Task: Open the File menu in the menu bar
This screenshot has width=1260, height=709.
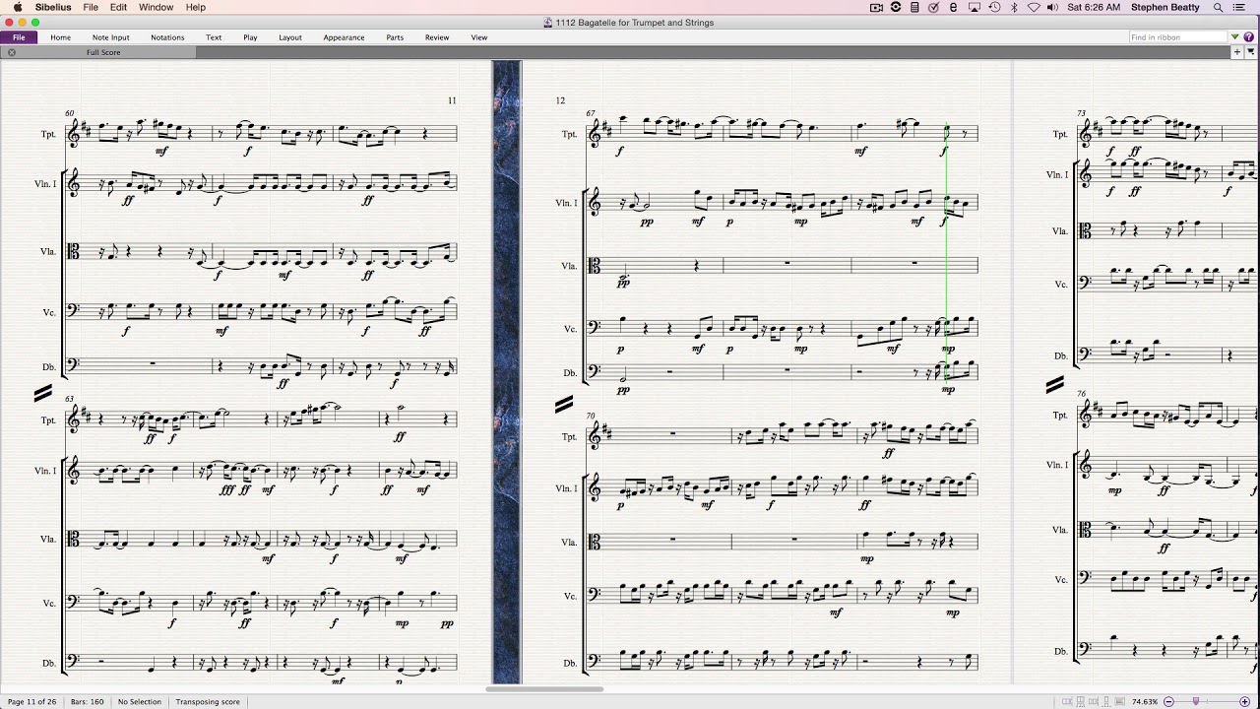Action: click(x=91, y=7)
